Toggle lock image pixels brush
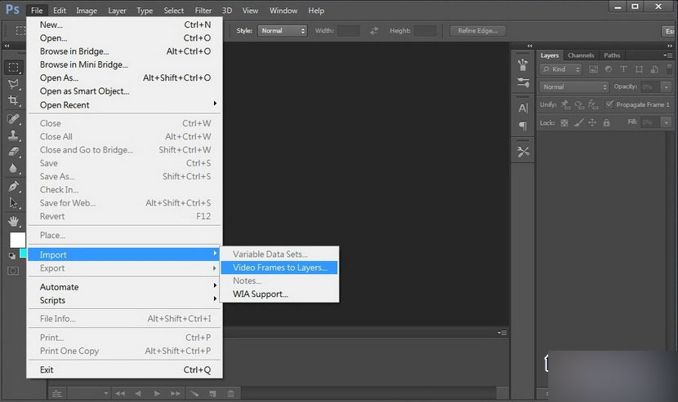This screenshot has width=678, height=402. pos(578,122)
